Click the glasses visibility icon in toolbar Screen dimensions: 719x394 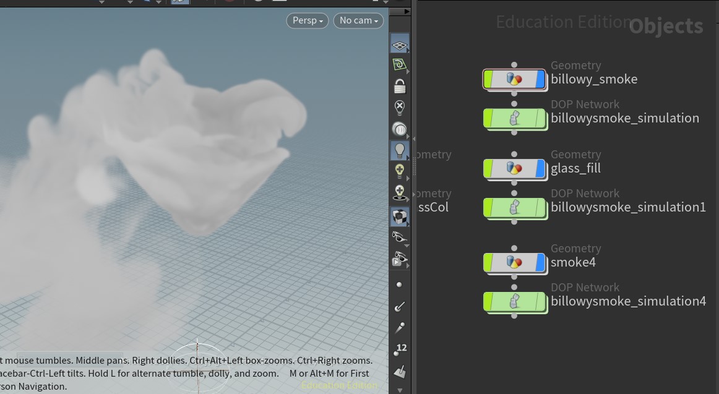click(399, 237)
